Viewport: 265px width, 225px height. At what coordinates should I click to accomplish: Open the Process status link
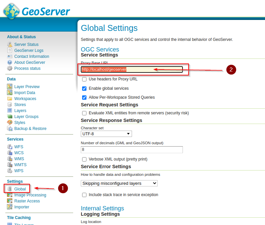tap(27, 68)
